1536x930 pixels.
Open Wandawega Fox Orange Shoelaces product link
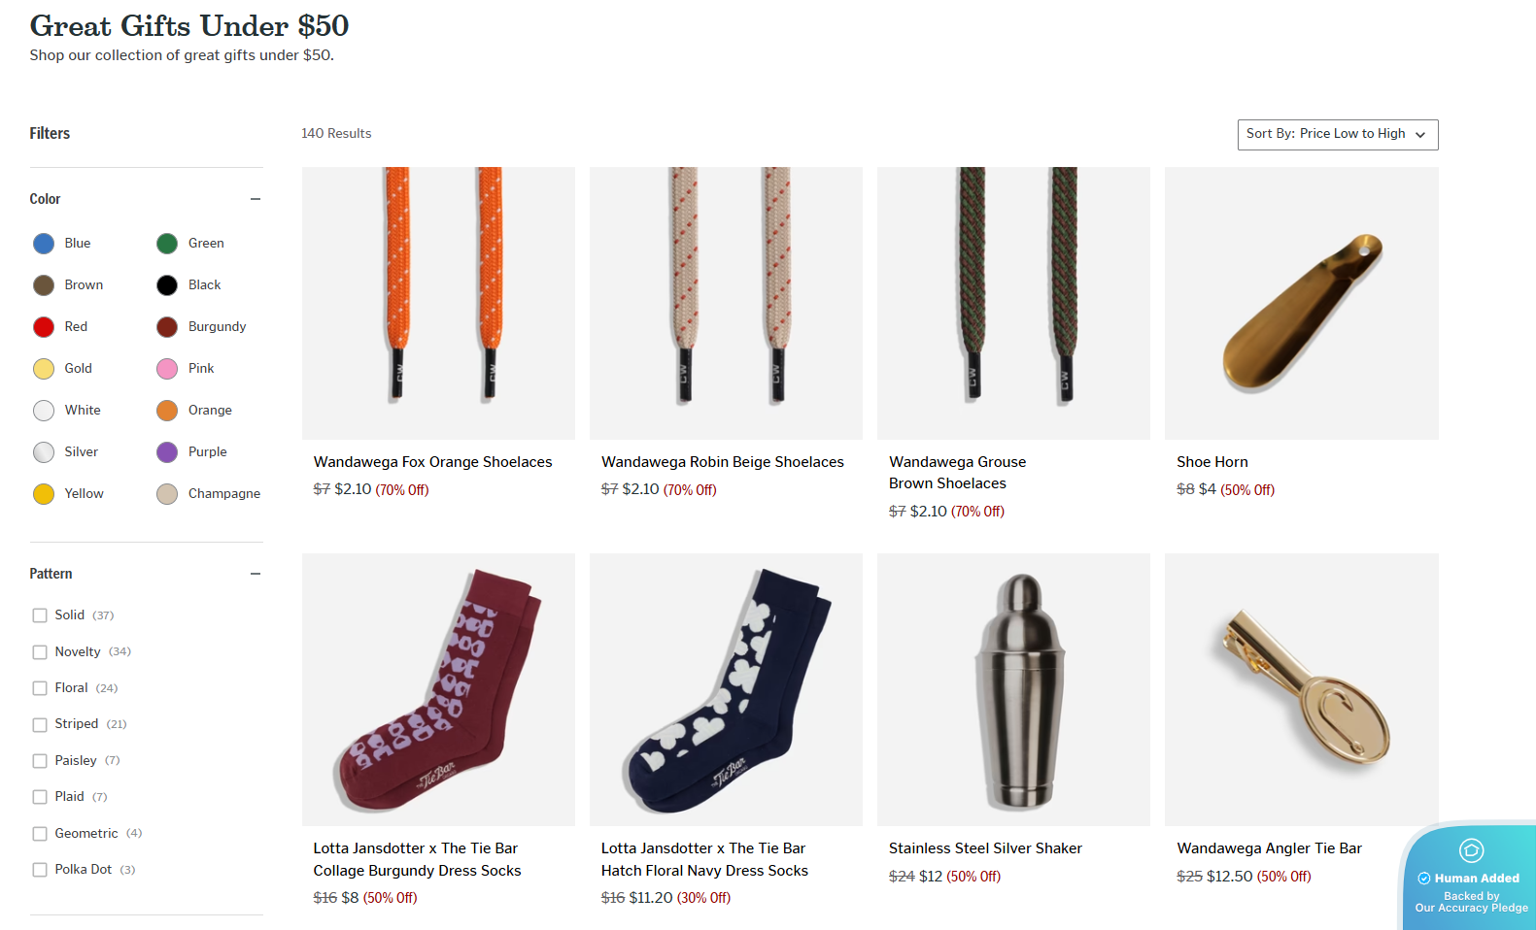coord(432,462)
